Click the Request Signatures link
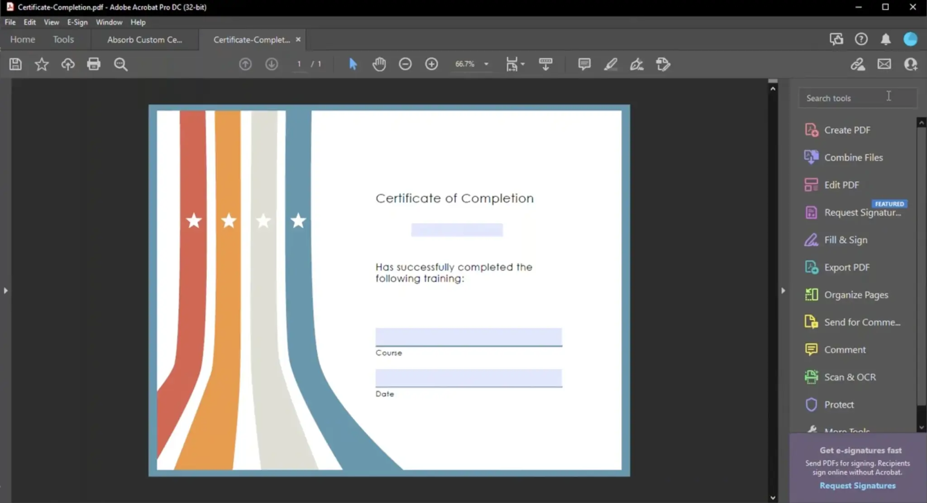Viewport: 927px width, 503px height. click(x=857, y=485)
